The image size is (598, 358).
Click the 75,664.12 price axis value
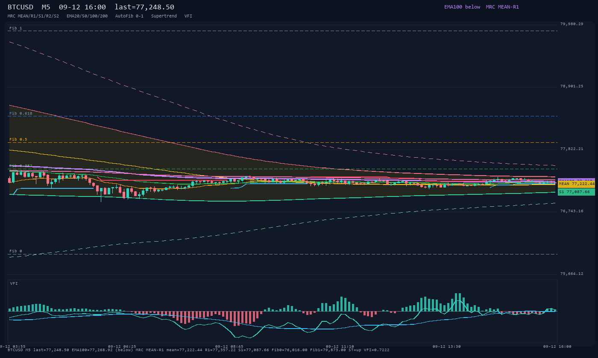(x=572, y=274)
